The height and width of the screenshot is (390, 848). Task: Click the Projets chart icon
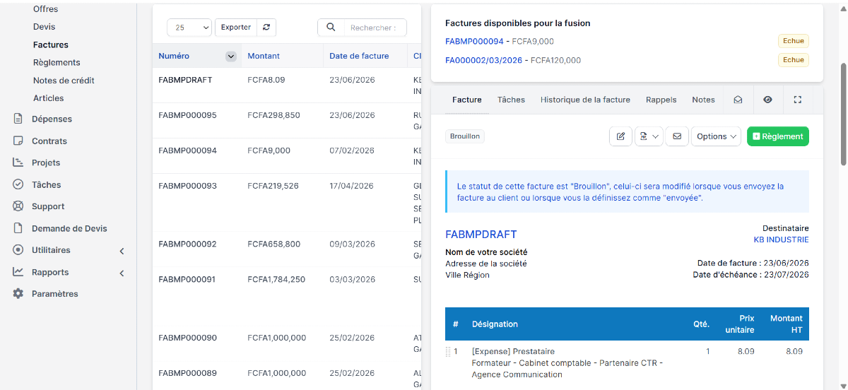18,162
